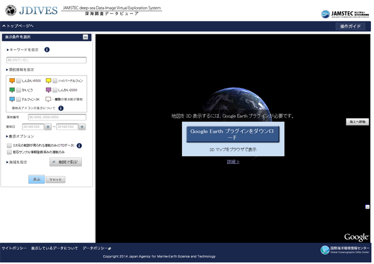This screenshot has height=264, width=374.
Task: Collapse the 表示条件を選択 panel with the minus icon
Action: [x=85, y=37]
